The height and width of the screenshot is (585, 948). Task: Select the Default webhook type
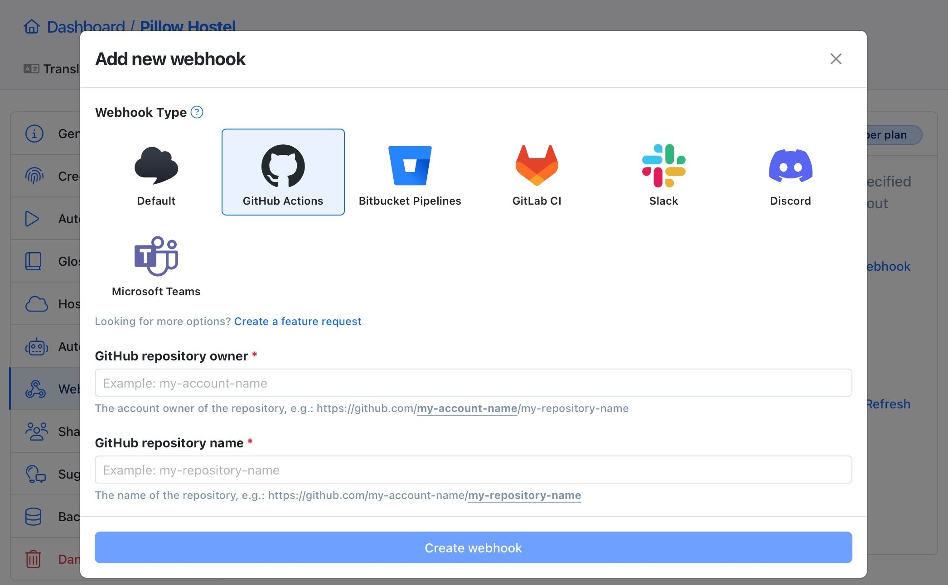tap(156, 172)
